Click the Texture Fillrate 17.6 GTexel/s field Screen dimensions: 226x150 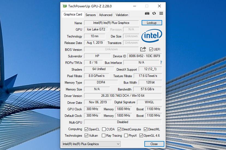point(148,76)
